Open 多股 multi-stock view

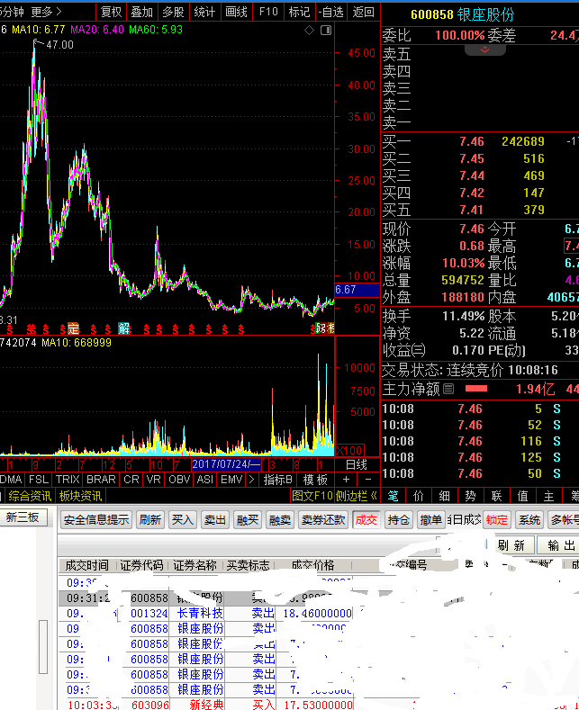(173, 12)
